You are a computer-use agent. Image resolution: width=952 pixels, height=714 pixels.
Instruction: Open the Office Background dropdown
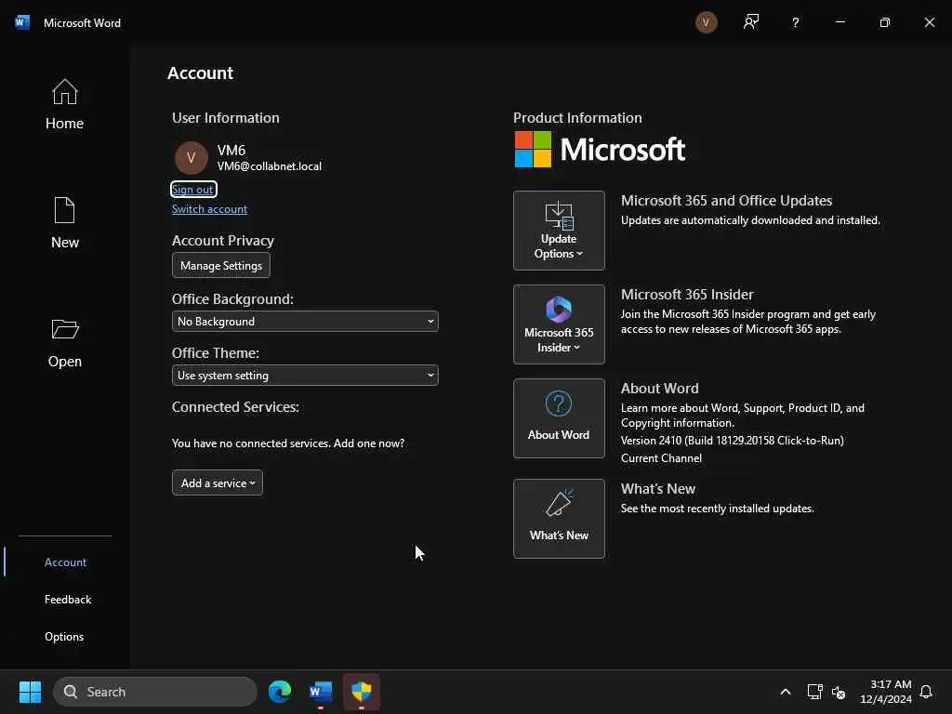pos(305,321)
